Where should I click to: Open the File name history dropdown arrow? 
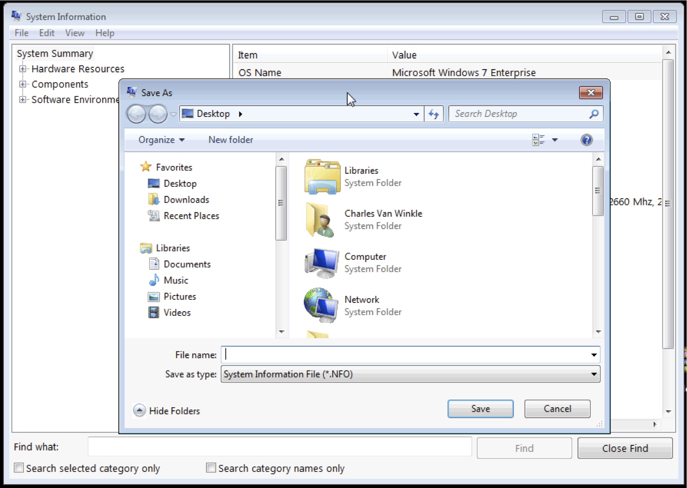click(x=594, y=355)
